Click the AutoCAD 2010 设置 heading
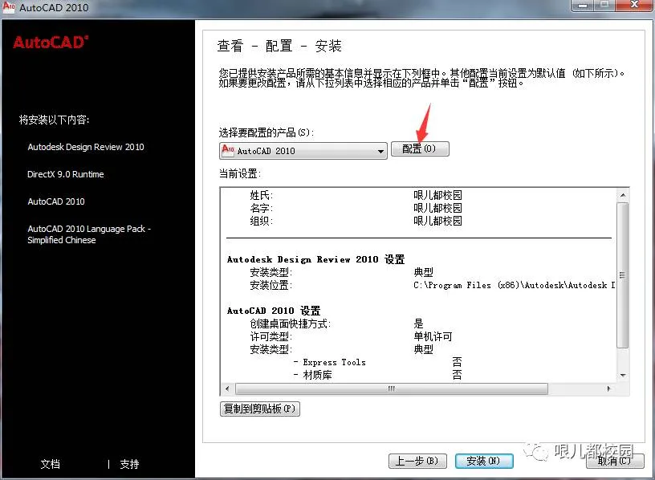This screenshot has width=655, height=480. coord(274,311)
